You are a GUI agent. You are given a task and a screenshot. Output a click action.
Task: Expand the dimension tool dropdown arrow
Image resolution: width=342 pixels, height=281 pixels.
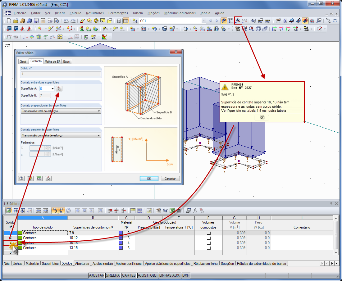[110, 29]
